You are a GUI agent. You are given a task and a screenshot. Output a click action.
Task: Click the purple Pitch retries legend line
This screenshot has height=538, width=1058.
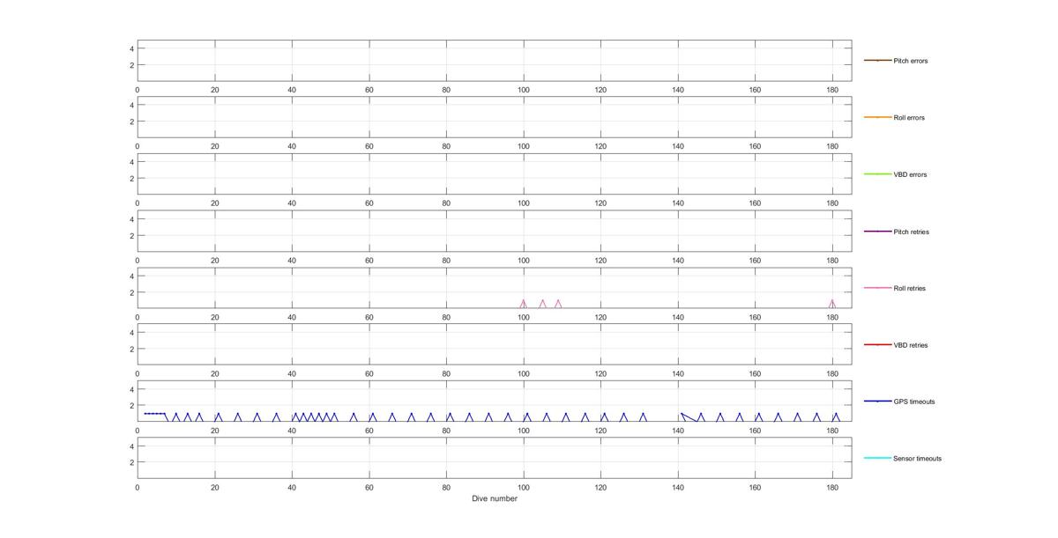coord(877,232)
